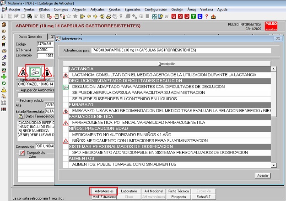The height and width of the screenshot is (201, 286).
Task: Click the blue C toolbar button
Action: [x=200, y=16]
